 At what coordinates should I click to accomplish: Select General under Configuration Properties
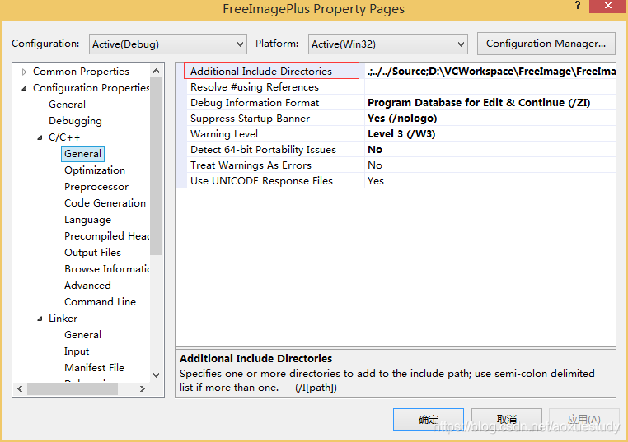(x=67, y=105)
